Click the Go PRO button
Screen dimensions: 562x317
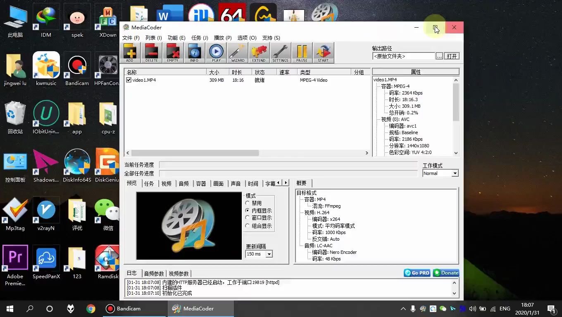[x=417, y=273]
